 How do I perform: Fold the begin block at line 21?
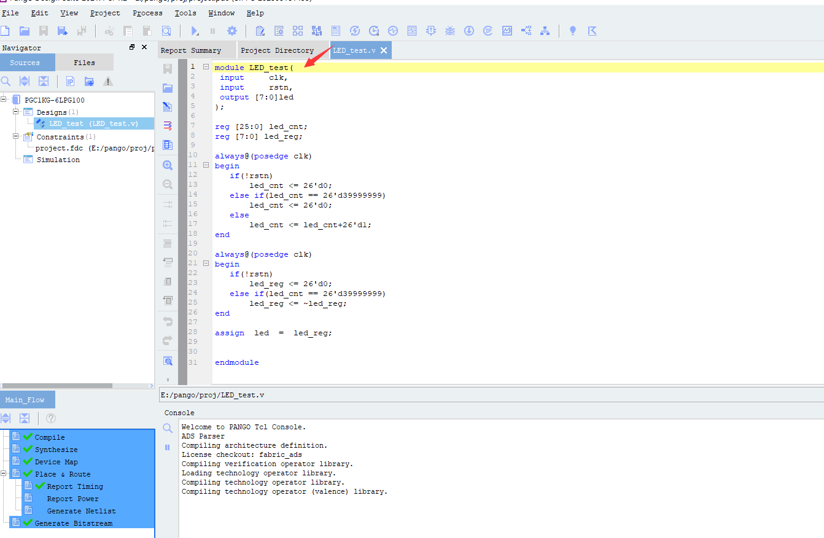[x=206, y=263]
